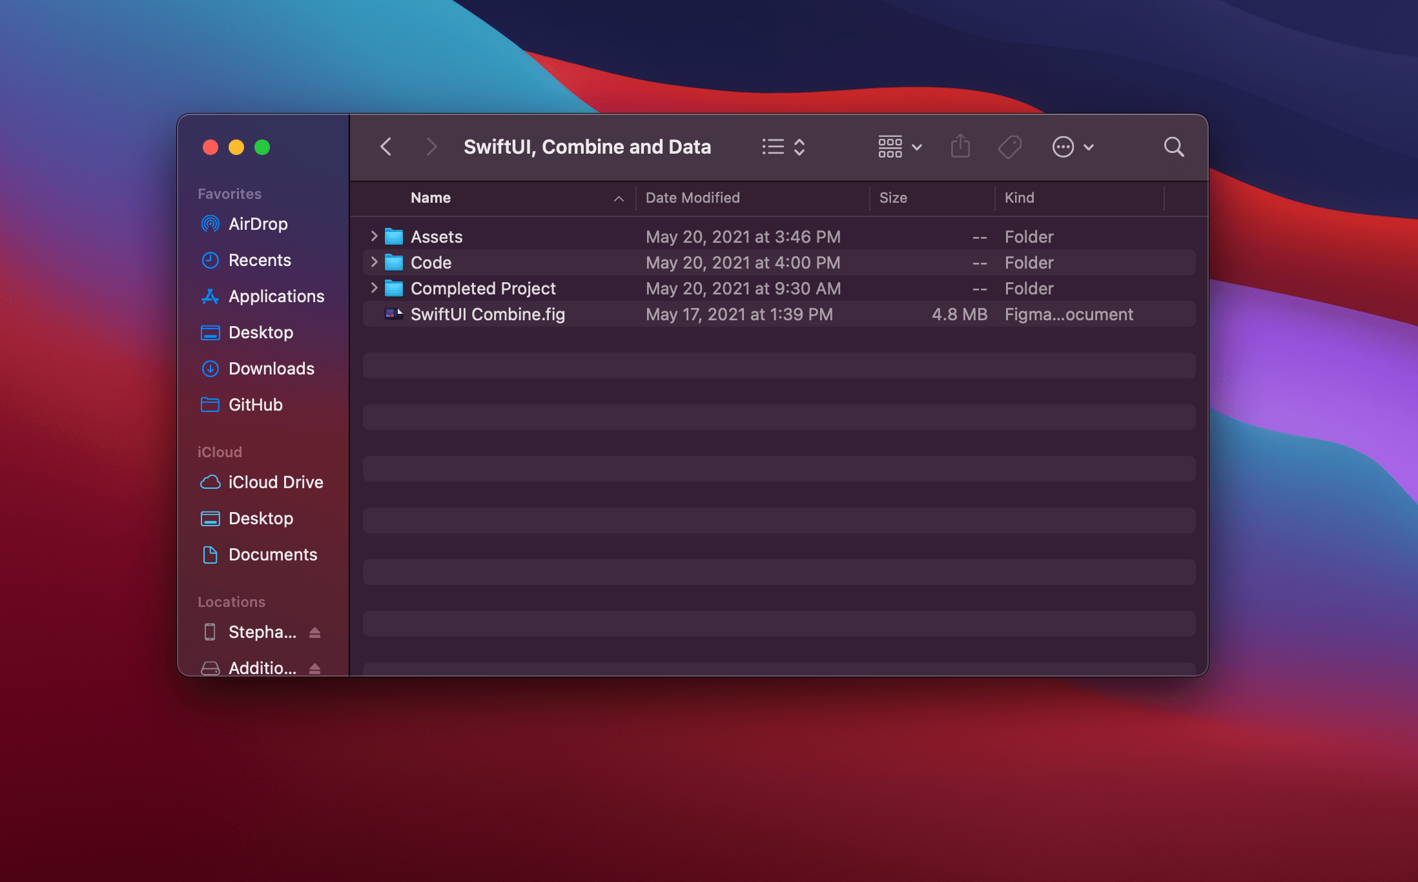1418x882 pixels.
Task: Open the group-by grid dropdown
Action: pos(899,147)
